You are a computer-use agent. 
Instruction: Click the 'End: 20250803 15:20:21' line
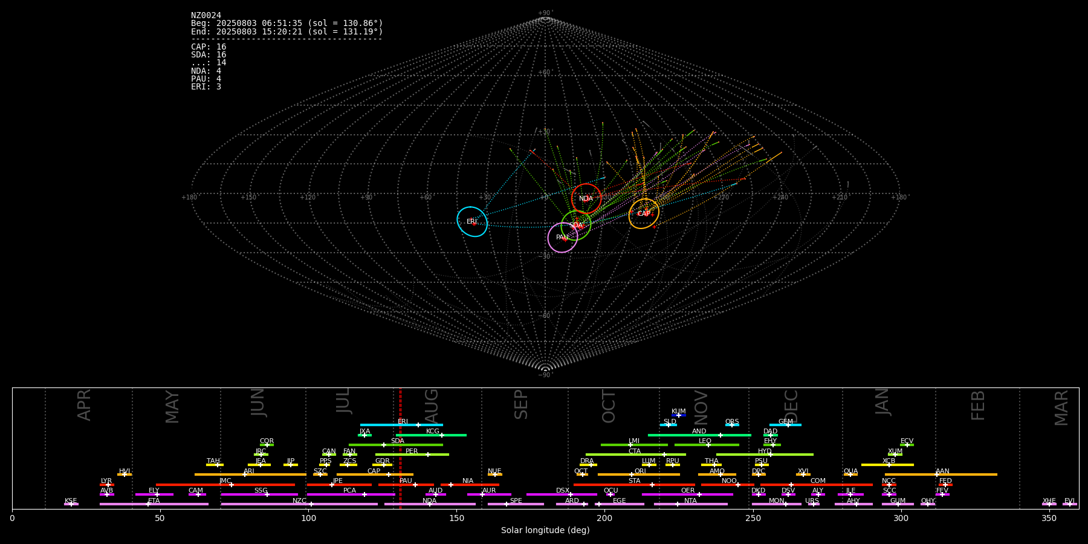click(x=287, y=31)
